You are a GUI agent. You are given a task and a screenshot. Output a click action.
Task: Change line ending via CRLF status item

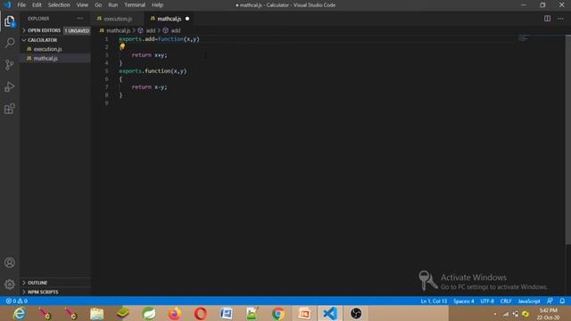coord(506,301)
